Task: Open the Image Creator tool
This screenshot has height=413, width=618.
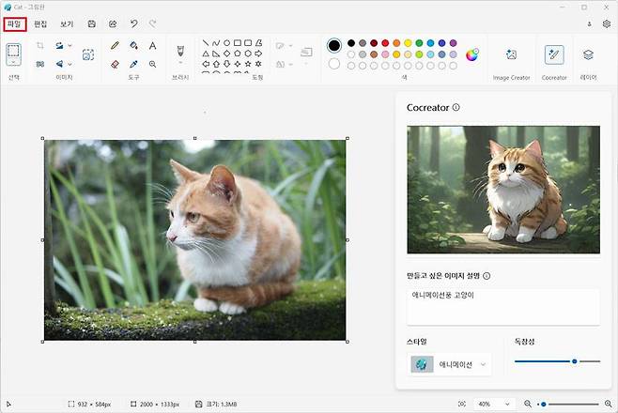Action: pyautogui.click(x=511, y=55)
